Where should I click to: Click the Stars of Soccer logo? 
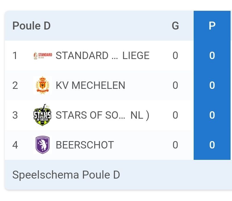[x=43, y=115]
